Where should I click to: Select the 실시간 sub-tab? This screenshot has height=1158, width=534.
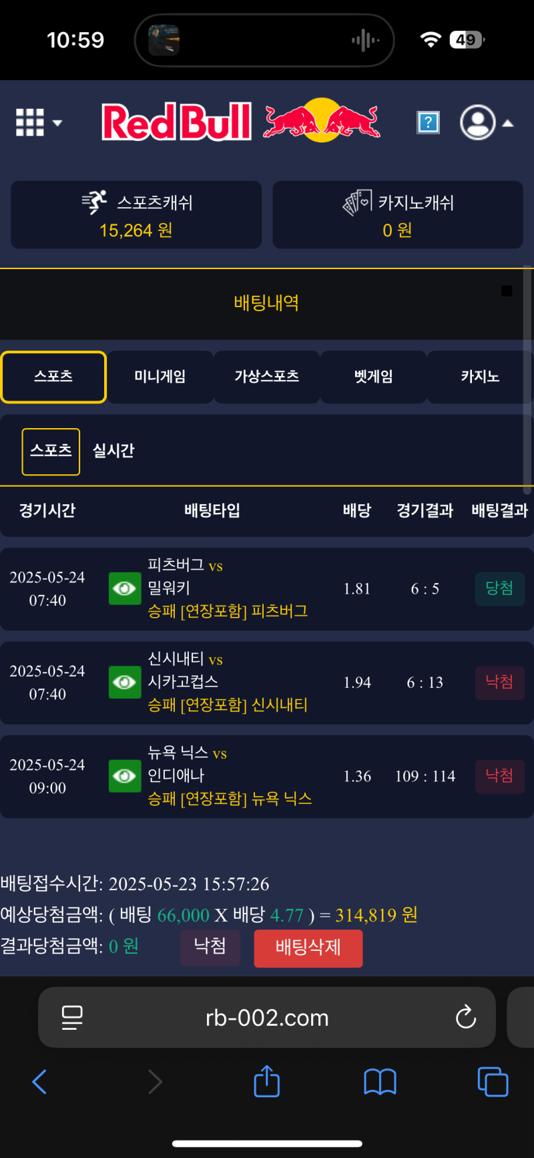pyautogui.click(x=113, y=451)
